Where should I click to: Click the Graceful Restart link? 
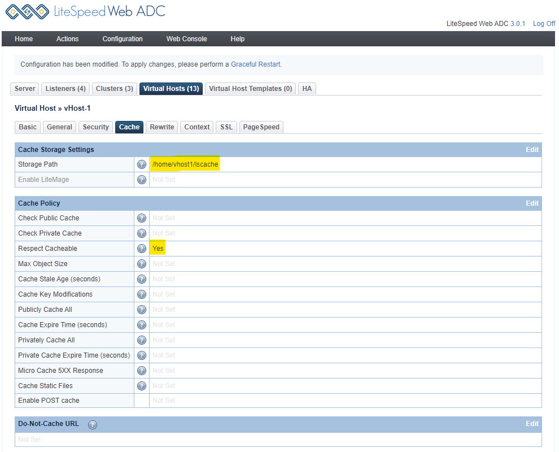click(x=255, y=64)
